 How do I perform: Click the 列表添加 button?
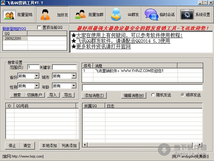pyautogui.click(x=69, y=146)
